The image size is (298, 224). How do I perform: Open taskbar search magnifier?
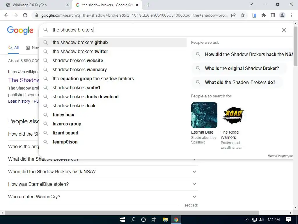(x=133, y=220)
